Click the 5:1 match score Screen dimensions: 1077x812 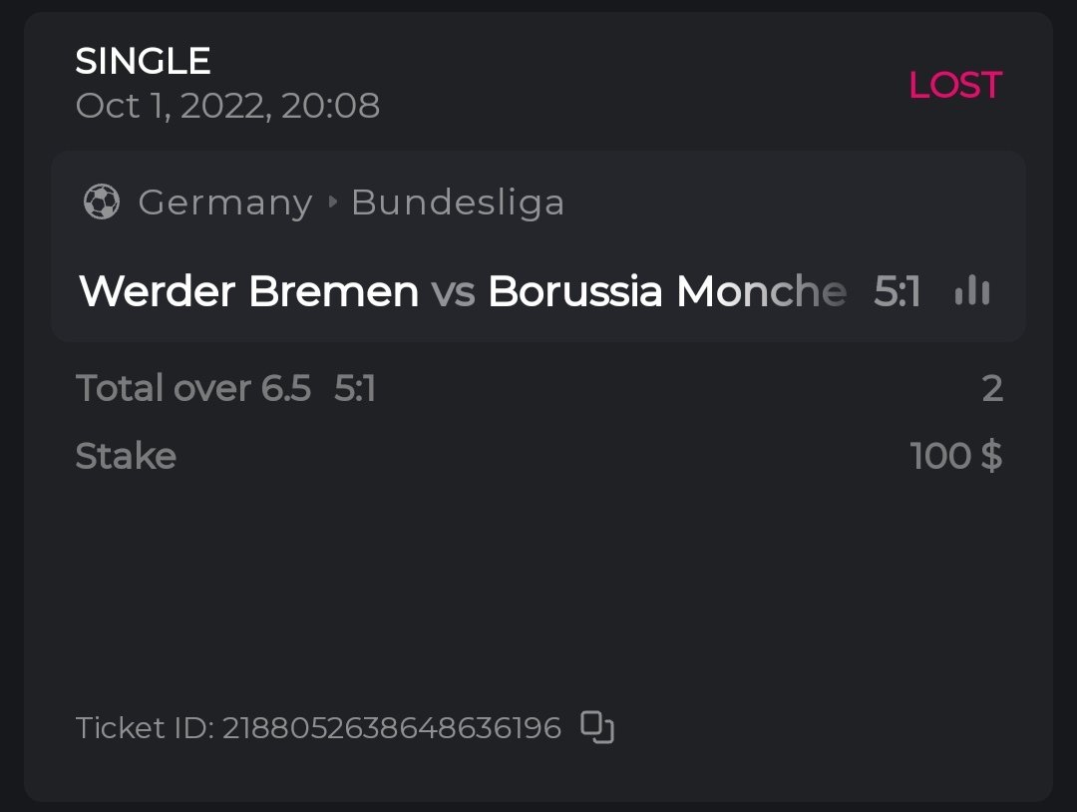(897, 291)
